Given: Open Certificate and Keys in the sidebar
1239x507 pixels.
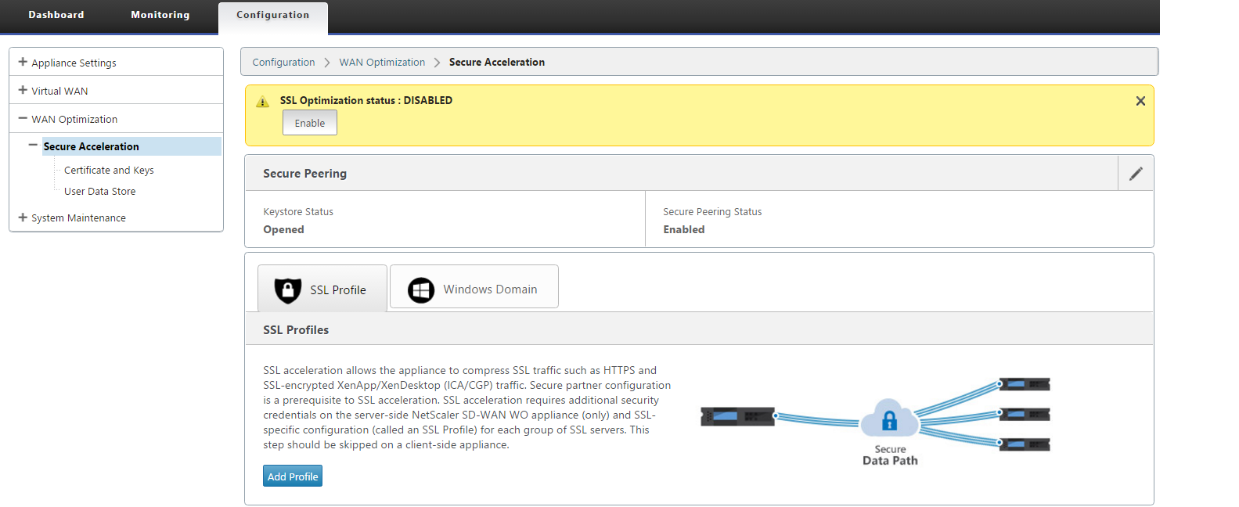Looking at the screenshot, I should (109, 170).
